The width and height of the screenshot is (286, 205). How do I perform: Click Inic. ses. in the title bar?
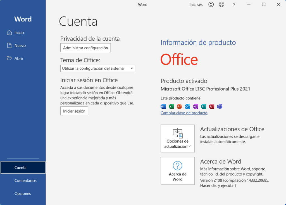pyautogui.click(x=196, y=5)
